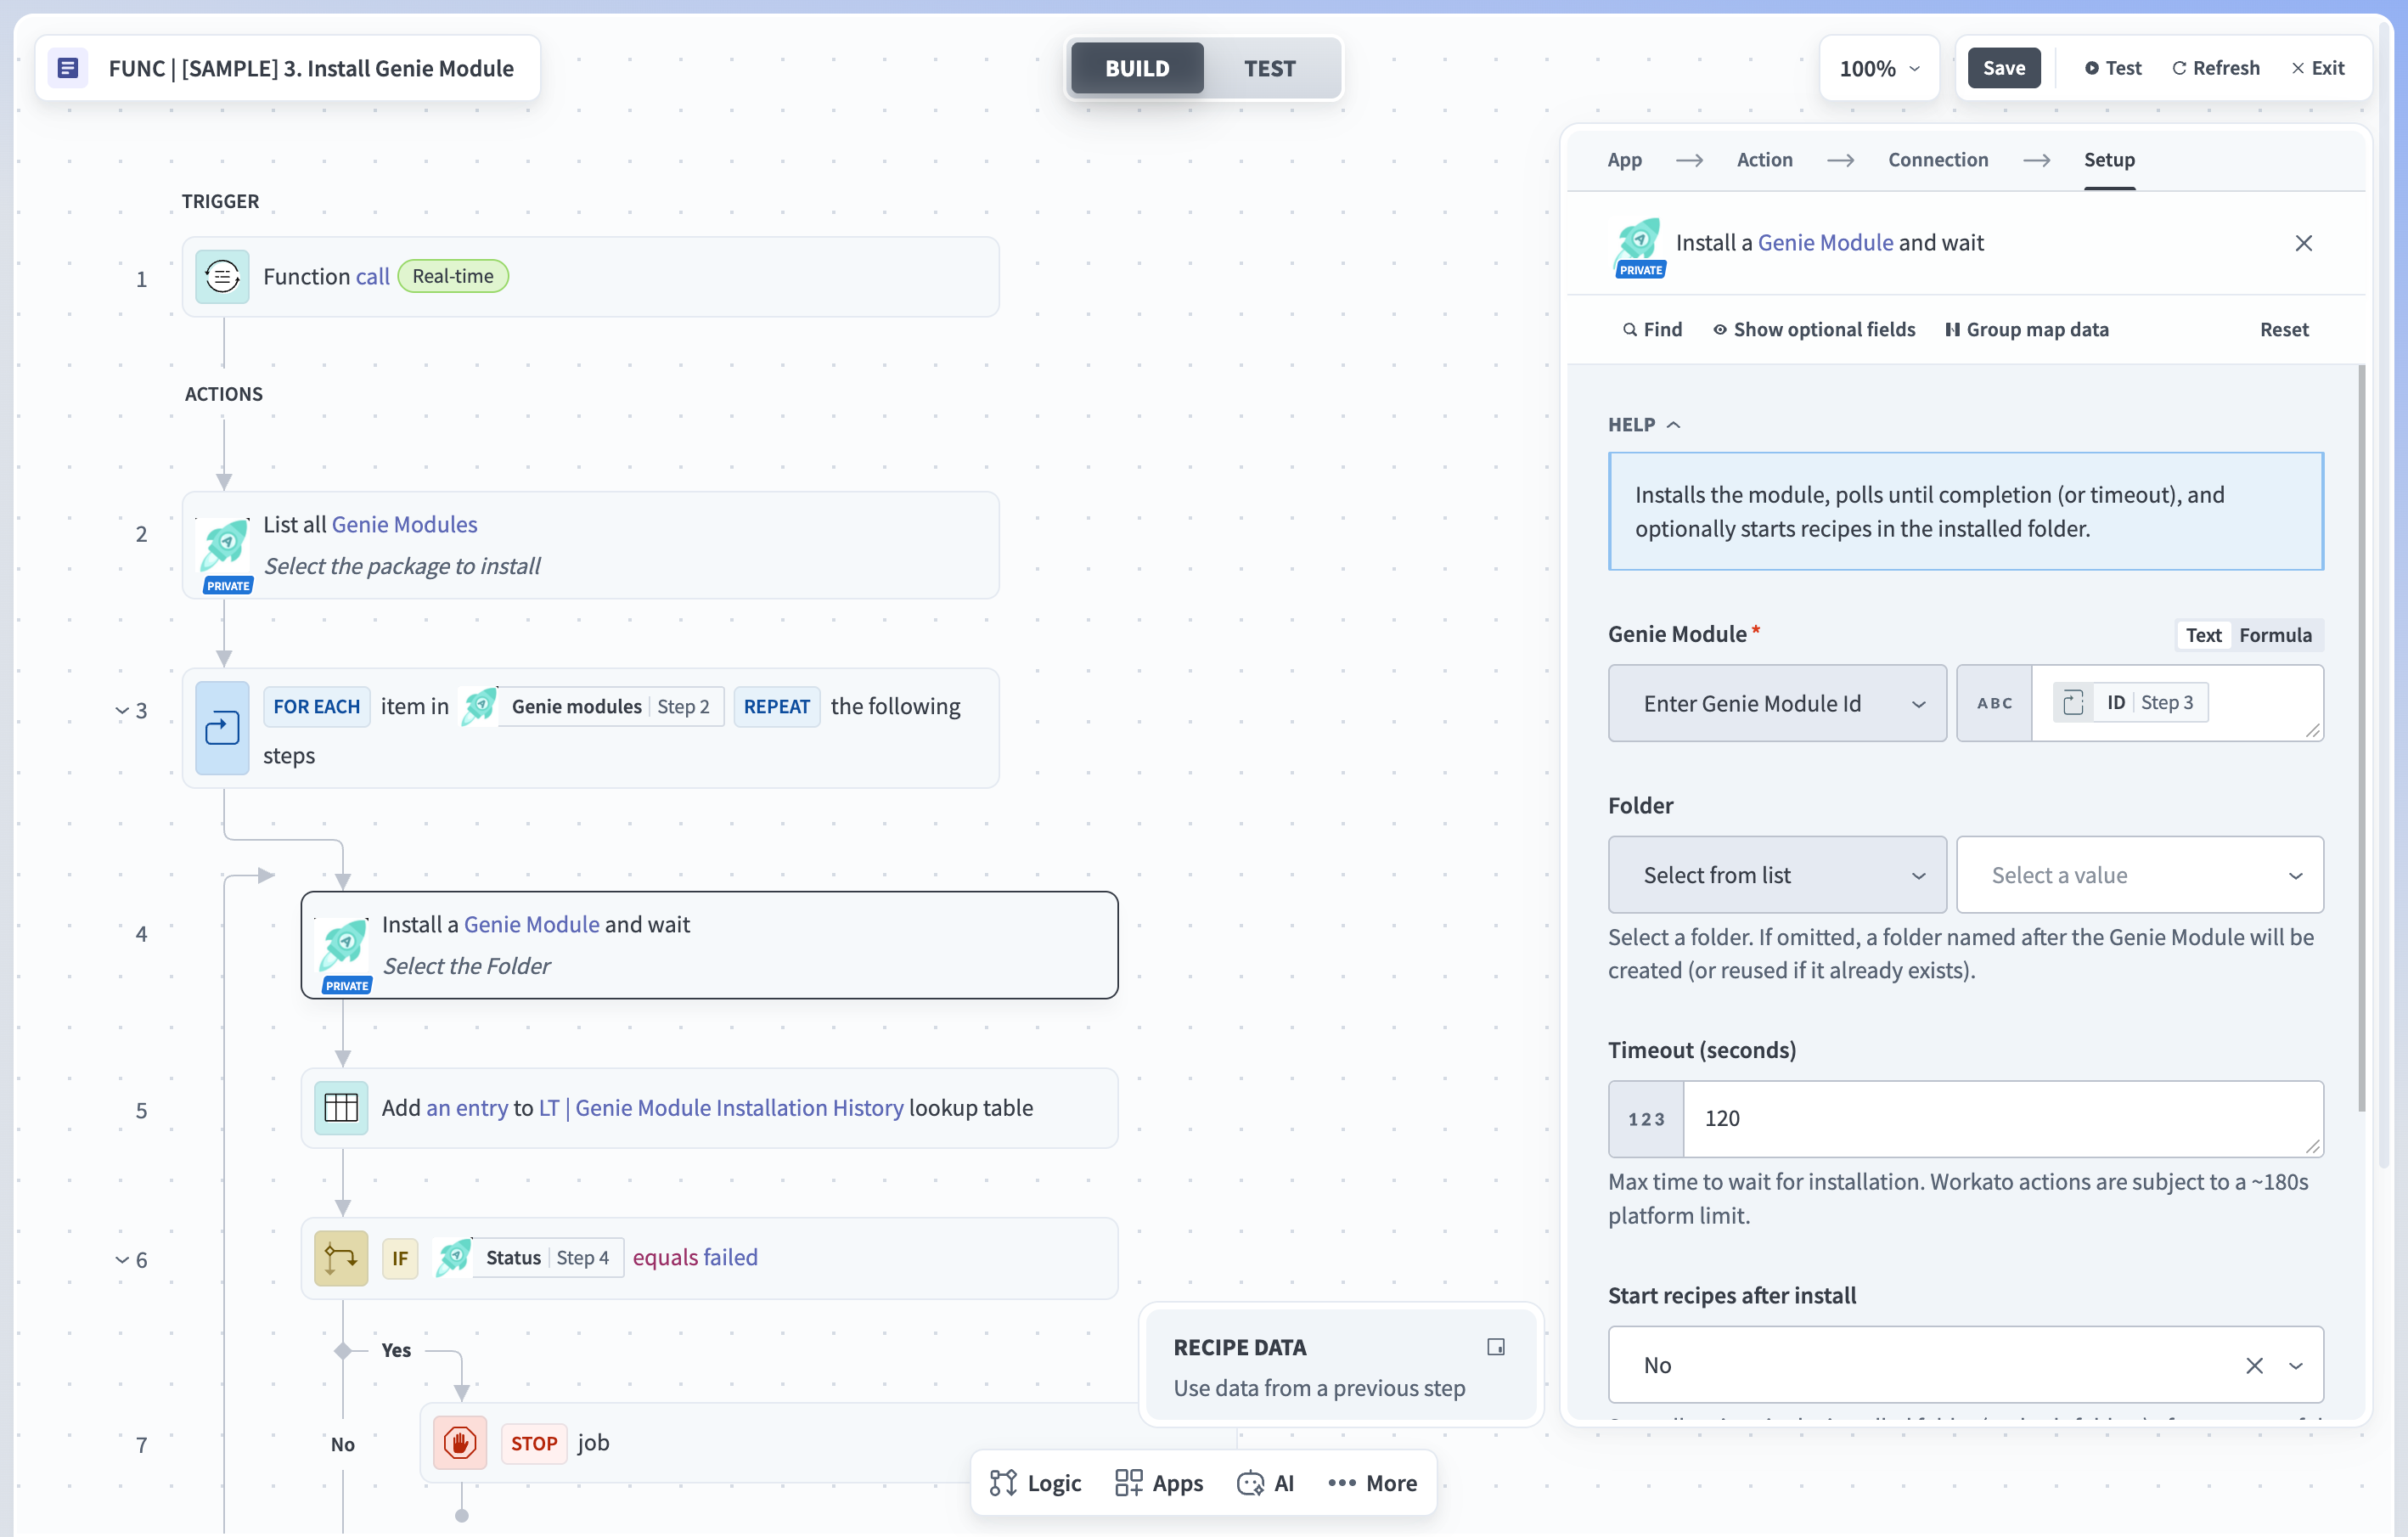Click the rocket icon in Install a Genie Module step
Screen dimensions: 2408x1537
click(x=344, y=945)
